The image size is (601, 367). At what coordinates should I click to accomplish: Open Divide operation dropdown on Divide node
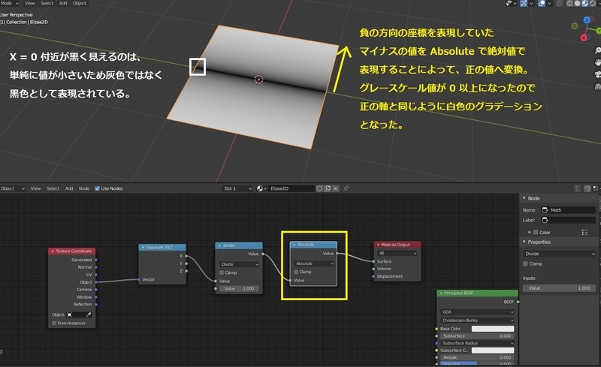[x=239, y=264]
